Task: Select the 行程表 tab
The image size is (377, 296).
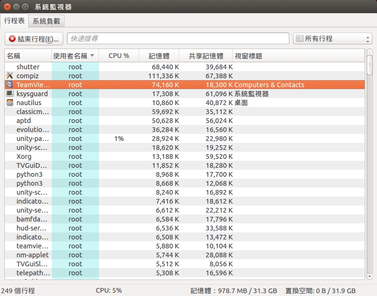Action: point(15,21)
